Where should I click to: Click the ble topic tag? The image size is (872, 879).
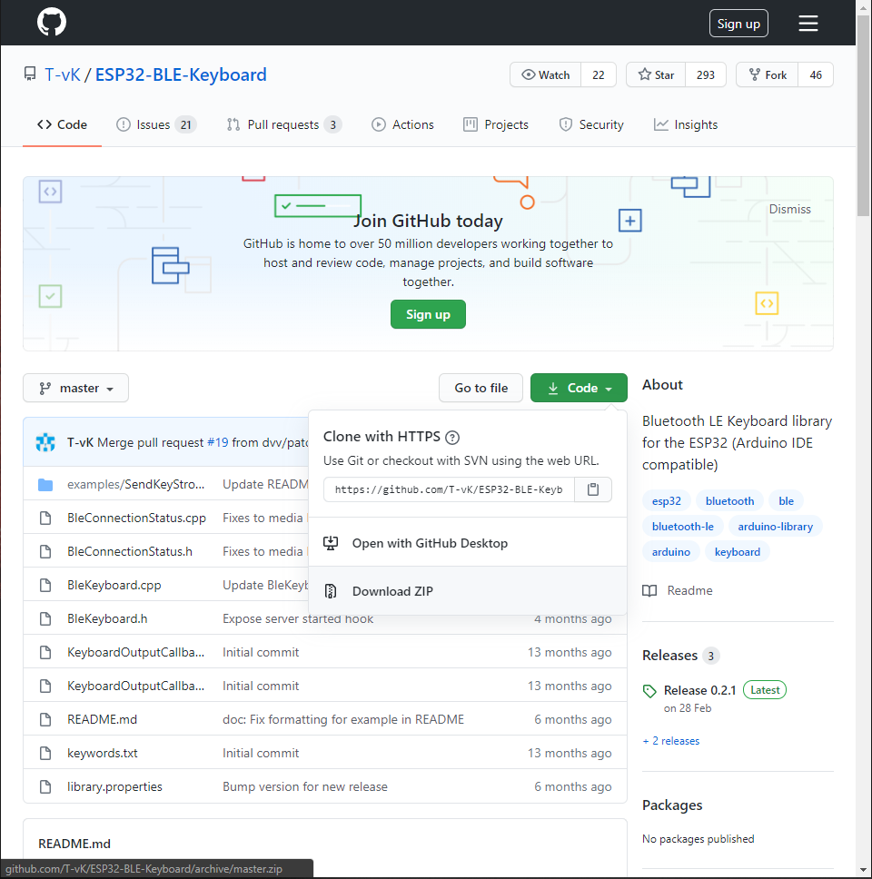(787, 501)
